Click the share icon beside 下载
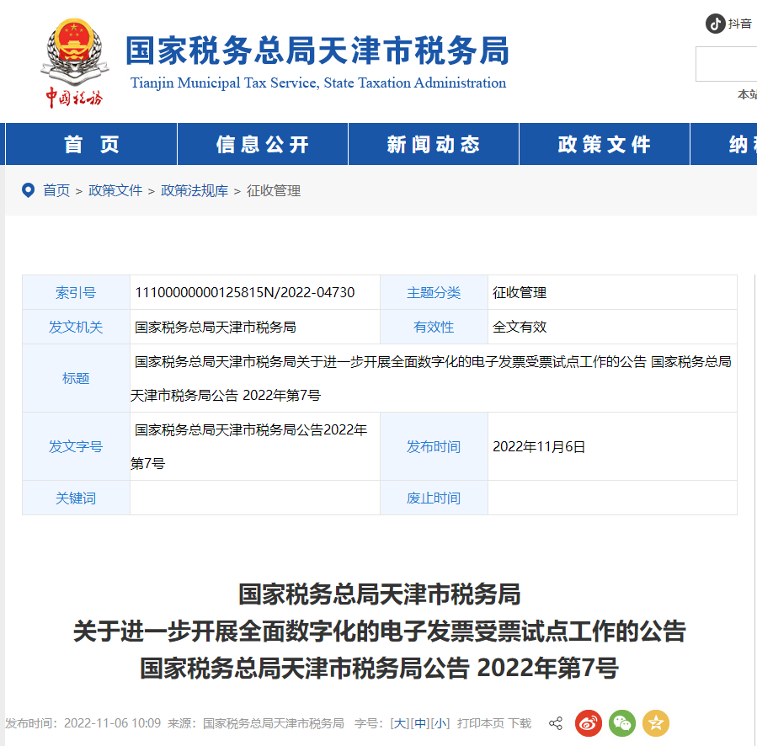Image resolution: width=757 pixels, height=746 pixels. click(556, 723)
